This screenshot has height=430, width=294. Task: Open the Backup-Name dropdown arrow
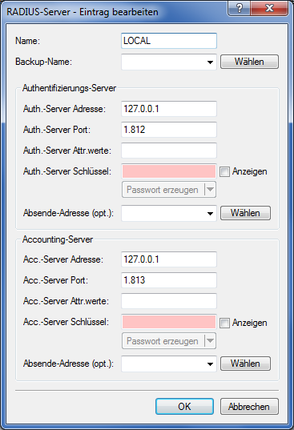pos(210,62)
